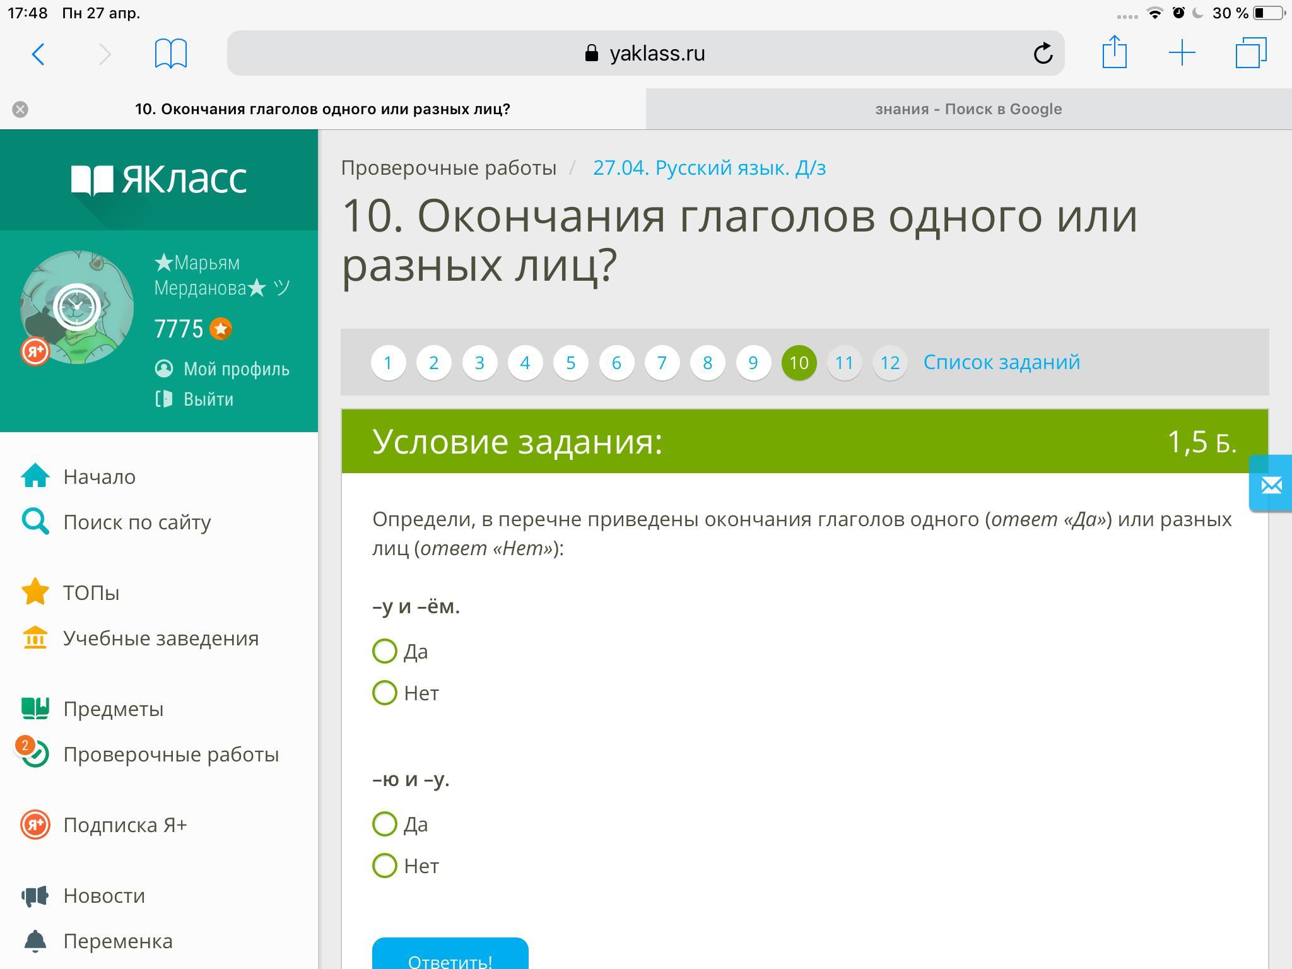
Task: Select Нет for –у и –ём
Action: pos(385,693)
